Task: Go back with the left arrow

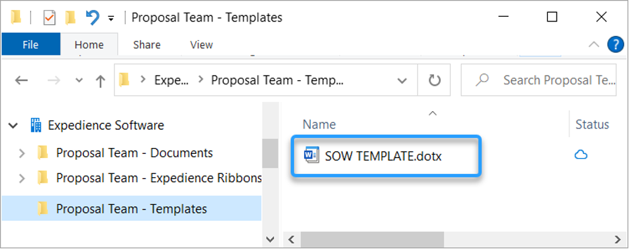Action: 21,80
